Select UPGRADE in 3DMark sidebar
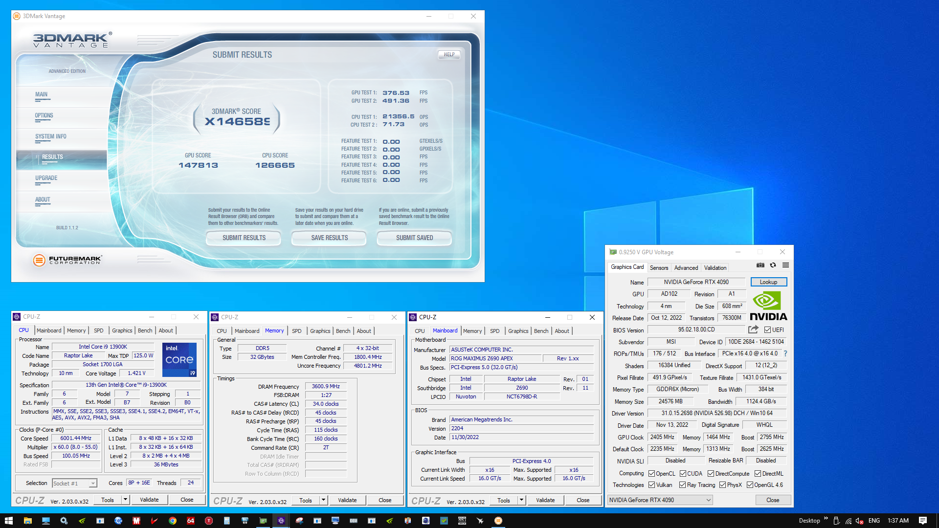The width and height of the screenshot is (939, 528). [x=46, y=178]
